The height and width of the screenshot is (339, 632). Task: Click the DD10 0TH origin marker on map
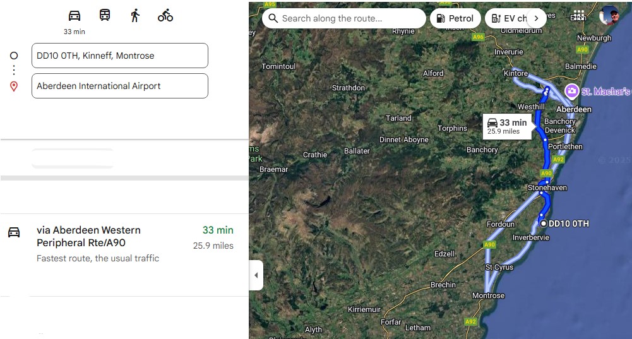point(543,223)
